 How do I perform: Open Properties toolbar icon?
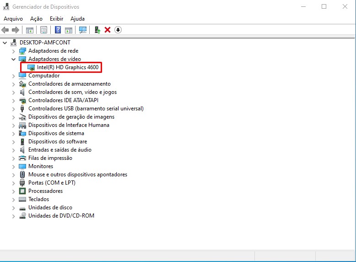click(x=43, y=30)
